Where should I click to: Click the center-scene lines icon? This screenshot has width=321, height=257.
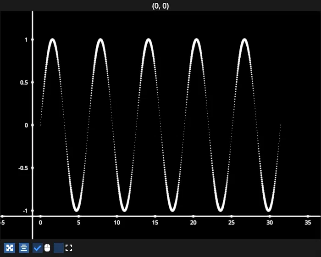click(24, 248)
